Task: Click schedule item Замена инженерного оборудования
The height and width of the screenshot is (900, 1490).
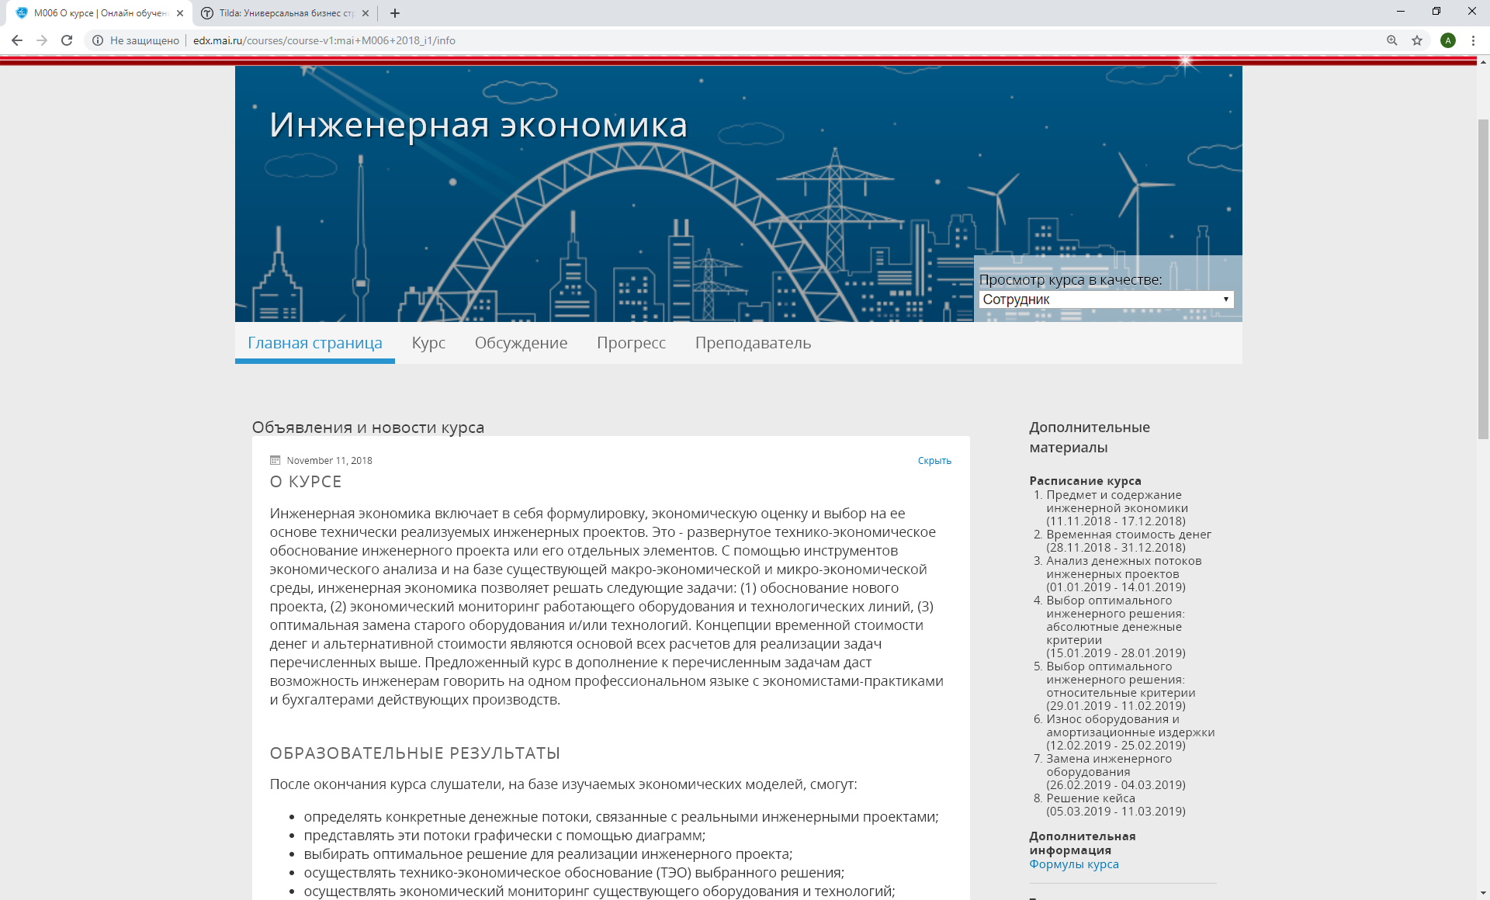Action: tap(1116, 772)
